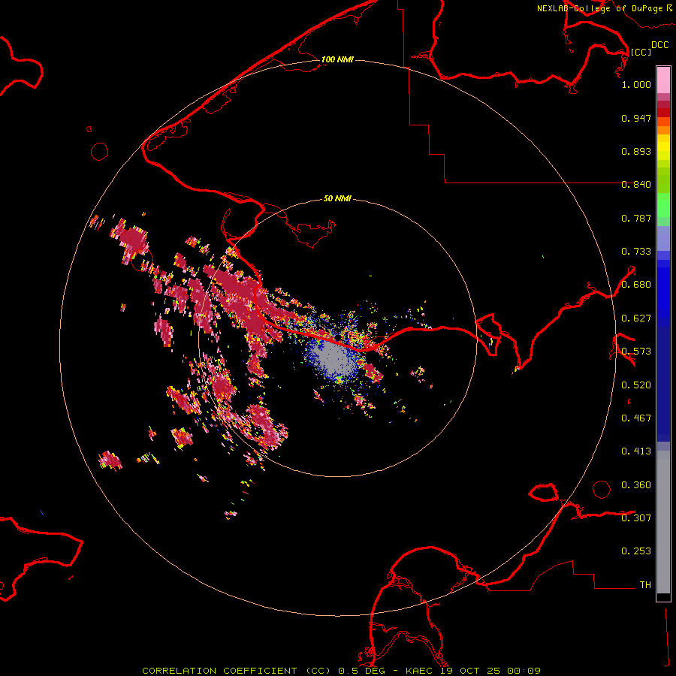Viewport: 676px width, 676px height.
Task: Click the small red circle outline lower right
Action: pos(602,489)
